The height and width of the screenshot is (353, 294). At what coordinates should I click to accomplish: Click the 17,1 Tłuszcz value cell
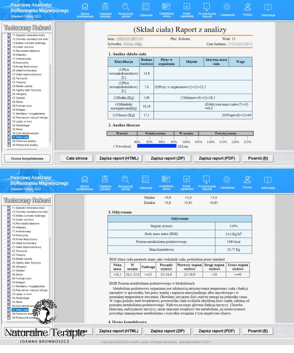pyautogui.click(x=146, y=115)
